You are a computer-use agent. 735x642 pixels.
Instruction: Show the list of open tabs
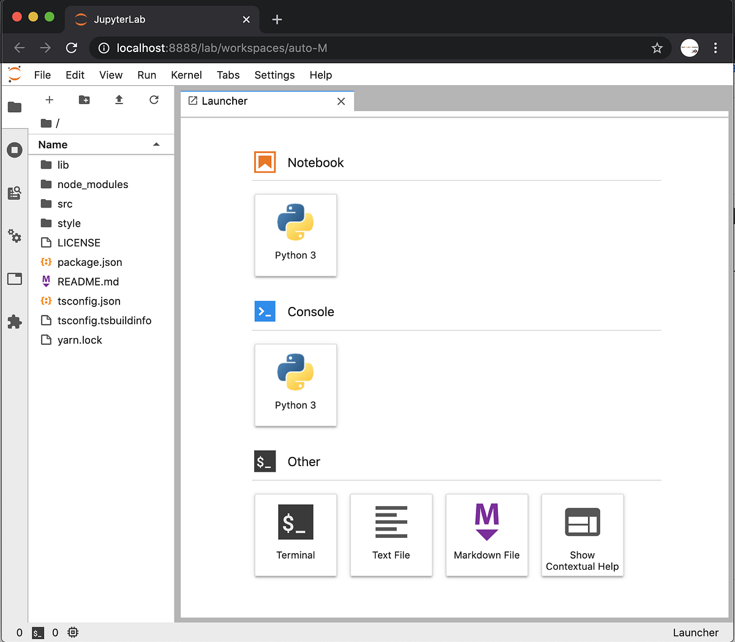14,279
